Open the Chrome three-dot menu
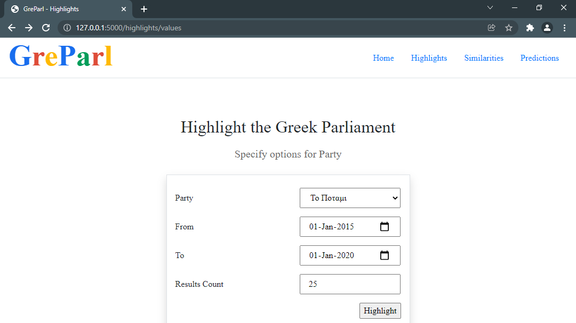The width and height of the screenshot is (576, 323). [x=565, y=28]
